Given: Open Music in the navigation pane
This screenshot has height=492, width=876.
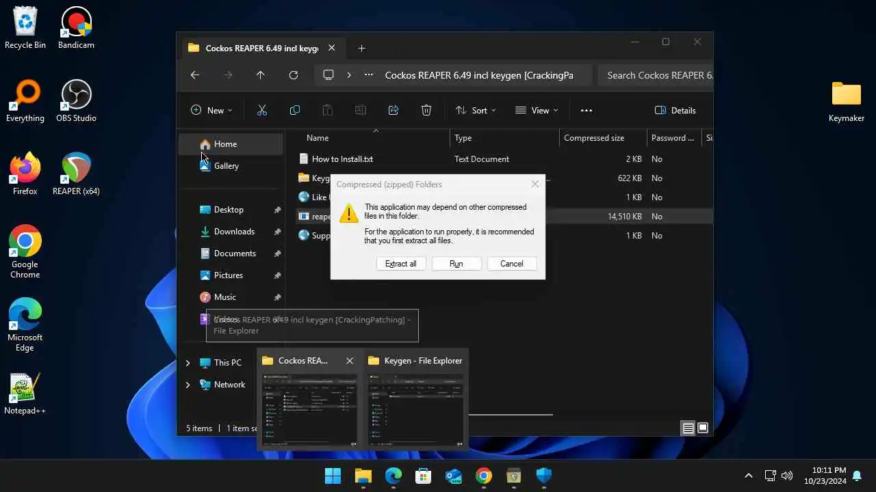Looking at the screenshot, I should tap(230, 297).
